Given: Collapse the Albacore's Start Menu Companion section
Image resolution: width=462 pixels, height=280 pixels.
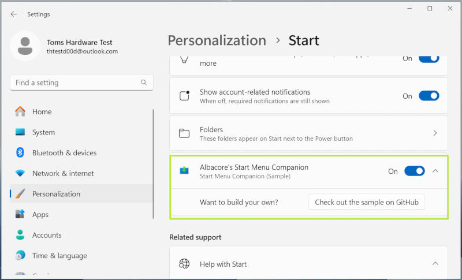Looking at the screenshot, I should 435,171.
